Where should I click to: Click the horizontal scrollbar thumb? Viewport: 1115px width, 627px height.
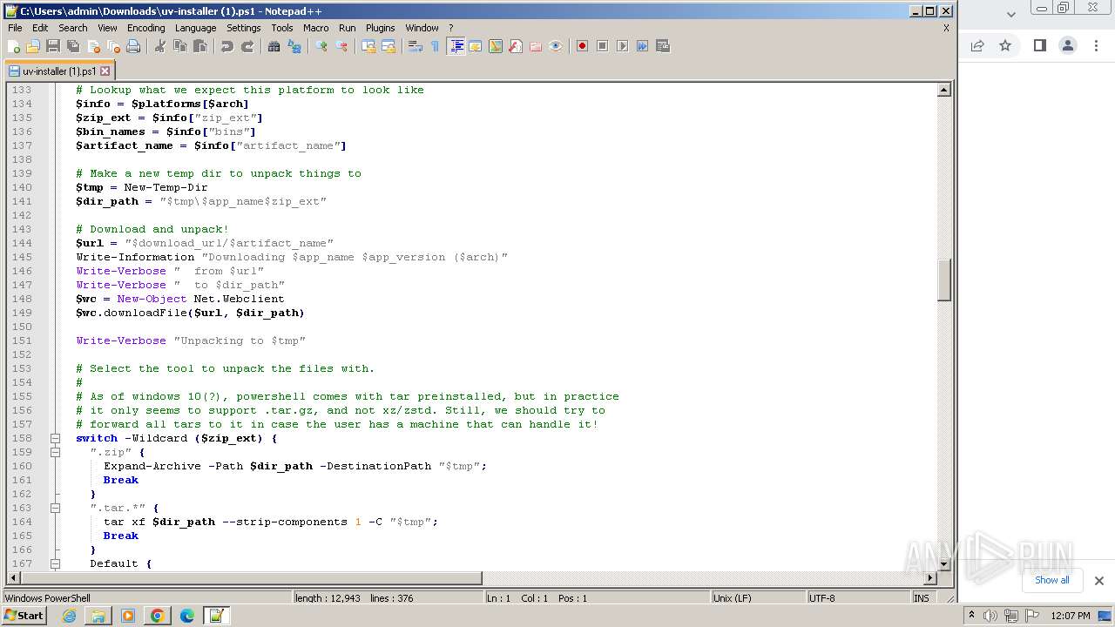click(x=251, y=577)
